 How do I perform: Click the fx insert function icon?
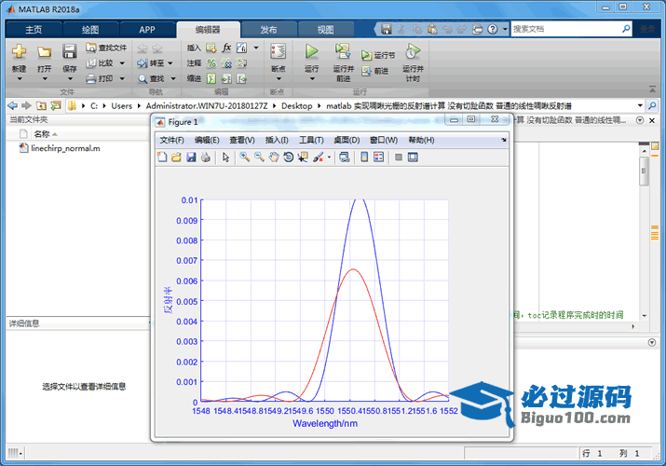[227, 48]
